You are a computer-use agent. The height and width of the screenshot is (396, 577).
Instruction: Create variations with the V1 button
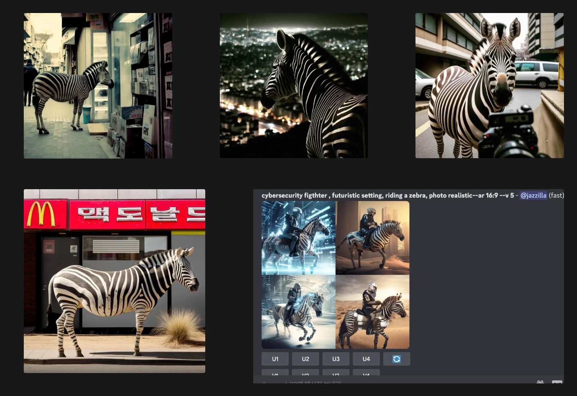click(275, 373)
